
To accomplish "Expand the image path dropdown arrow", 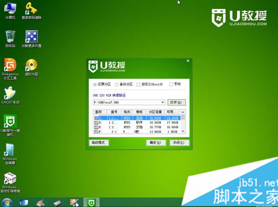I will click(x=163, y=103).
